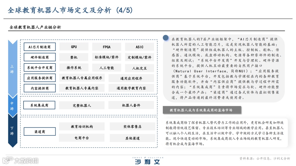Select the '电商平台' cell
296x166 pixels.
[82, 138]
